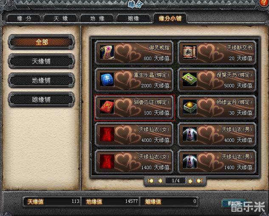Click the 1400-point 天缘仙衣(男) white robe icon
Image resolution: width=269 pixels, height=216 pixels.
[190, 161]
